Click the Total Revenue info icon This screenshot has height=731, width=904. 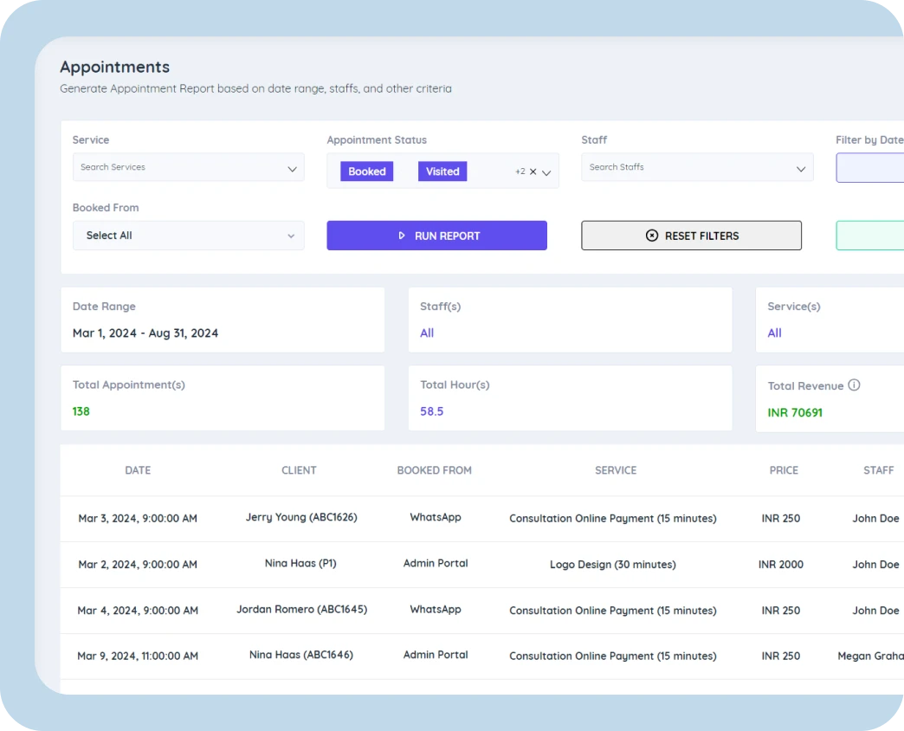(854, 385)
